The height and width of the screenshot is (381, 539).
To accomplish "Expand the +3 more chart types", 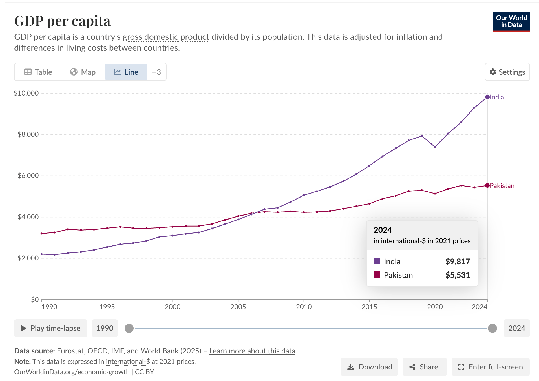I will click(156, 72).
